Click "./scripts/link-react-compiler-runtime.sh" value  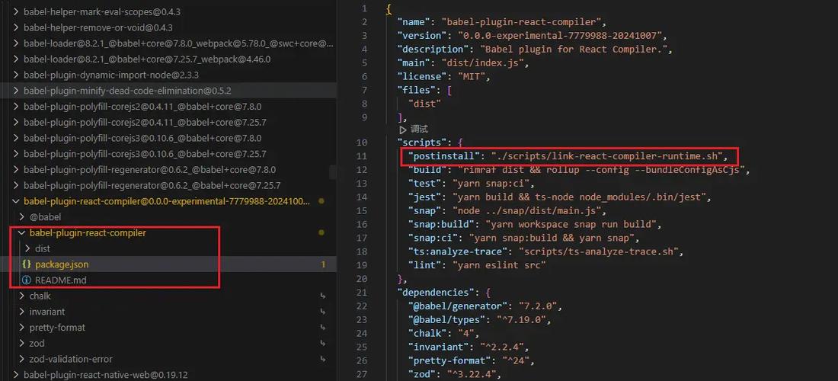(607, 156)
